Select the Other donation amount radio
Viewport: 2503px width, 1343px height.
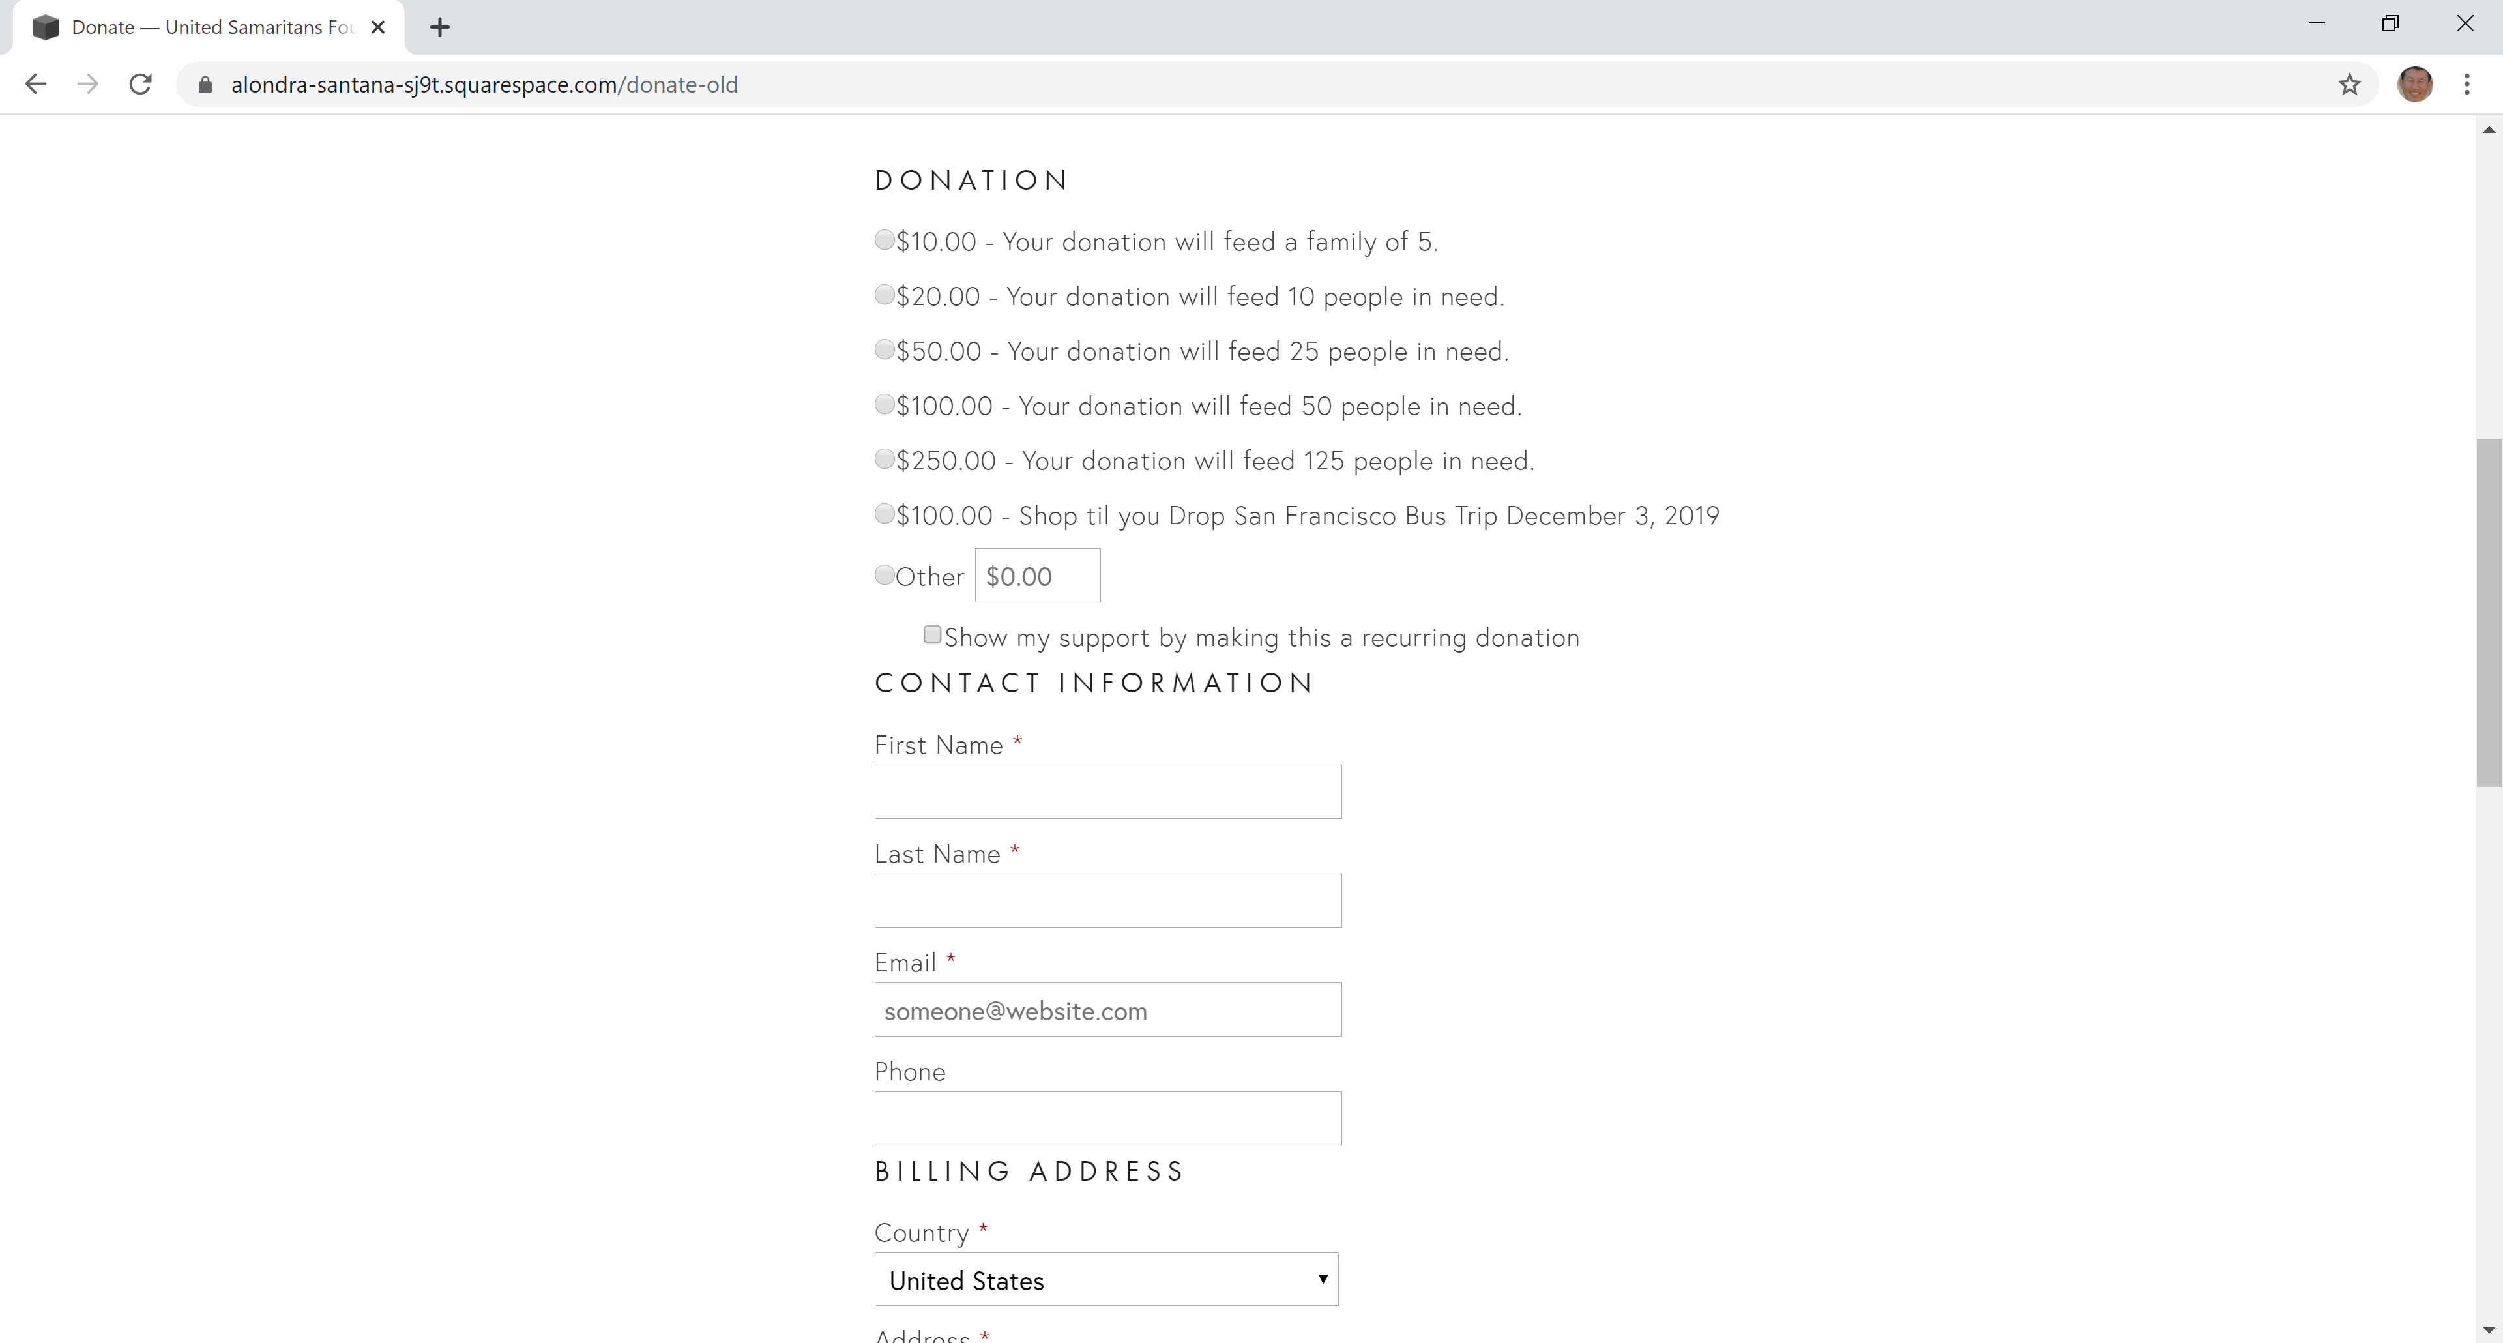click(885, 575)
